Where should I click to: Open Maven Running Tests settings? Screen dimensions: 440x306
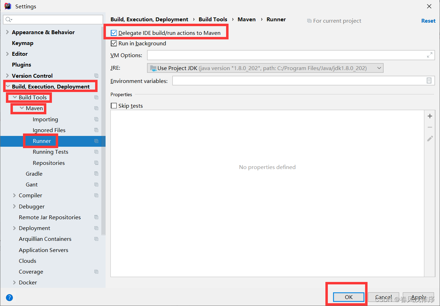tap(51, 152)
